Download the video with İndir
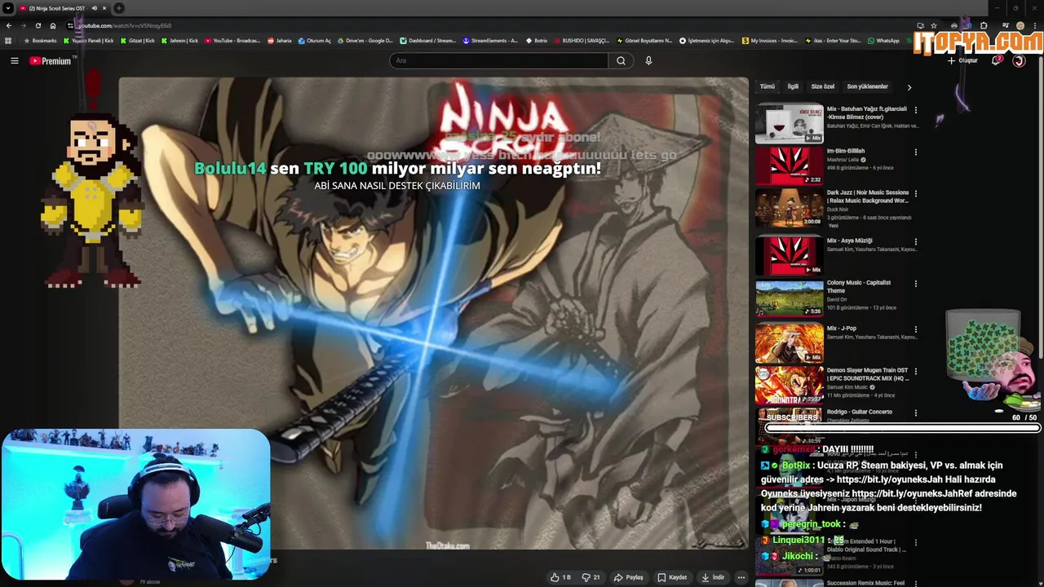This screenshot has height=587, width=1044. 712,577
